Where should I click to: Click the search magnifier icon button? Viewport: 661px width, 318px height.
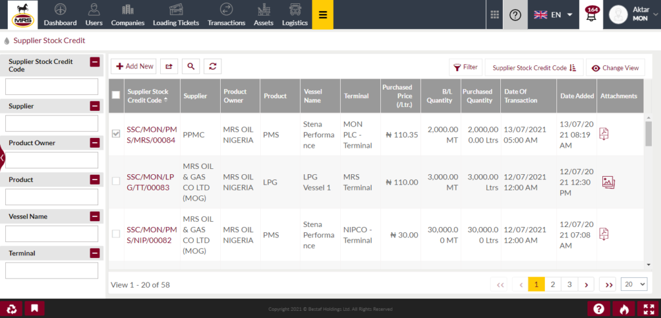(191, 66)
